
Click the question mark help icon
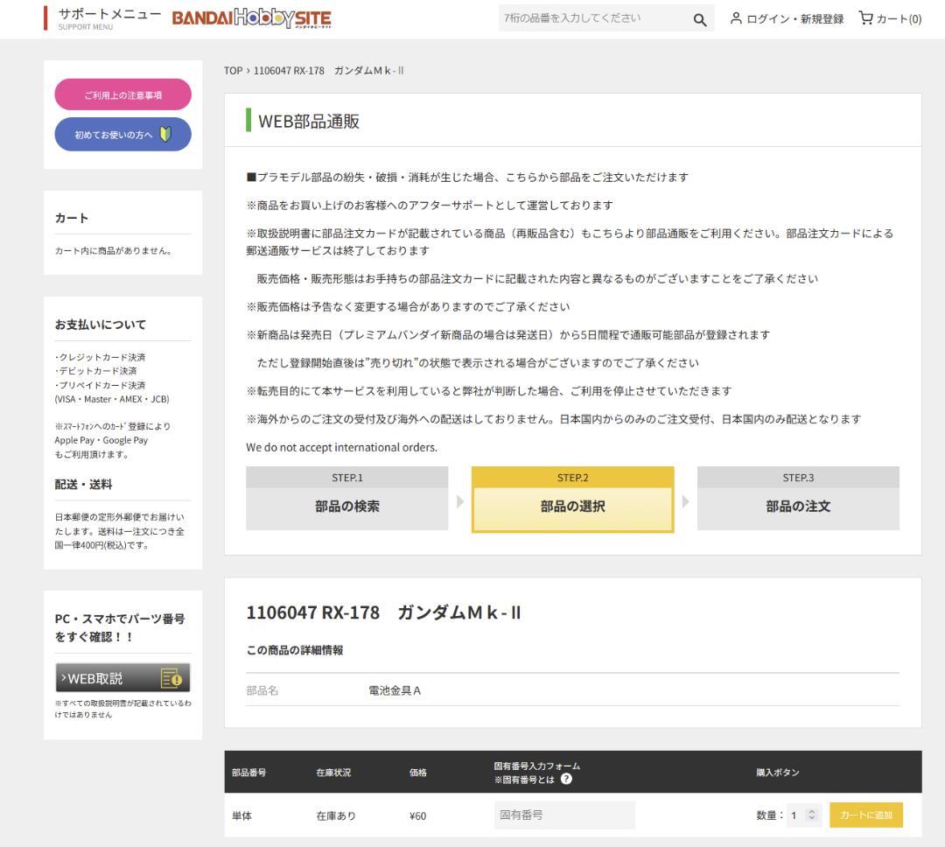[567, 780]
